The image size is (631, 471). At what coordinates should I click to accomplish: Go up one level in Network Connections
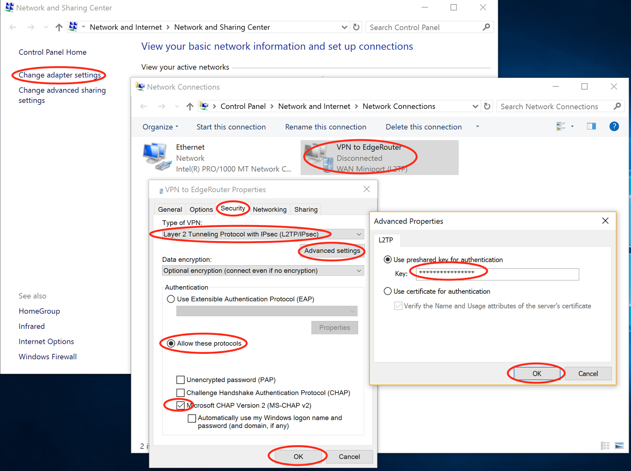pos(190,106)
